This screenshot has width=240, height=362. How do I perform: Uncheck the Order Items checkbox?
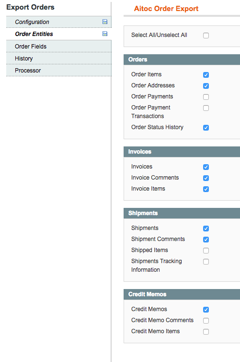[206, 75]
